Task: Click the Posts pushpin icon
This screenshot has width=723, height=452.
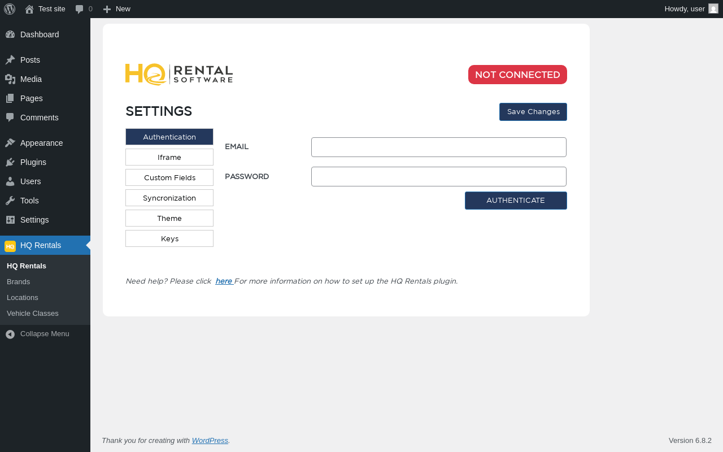Action: 10,60
